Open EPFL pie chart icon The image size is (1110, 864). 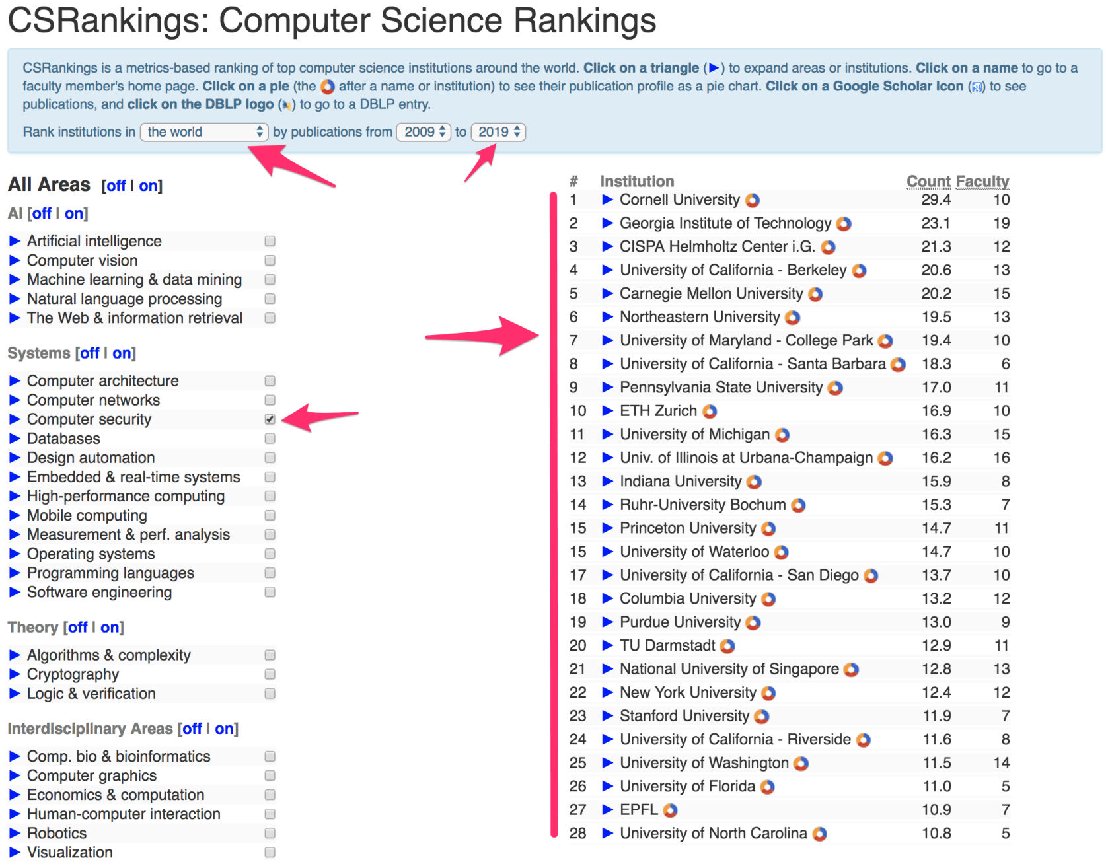[670, 810]
